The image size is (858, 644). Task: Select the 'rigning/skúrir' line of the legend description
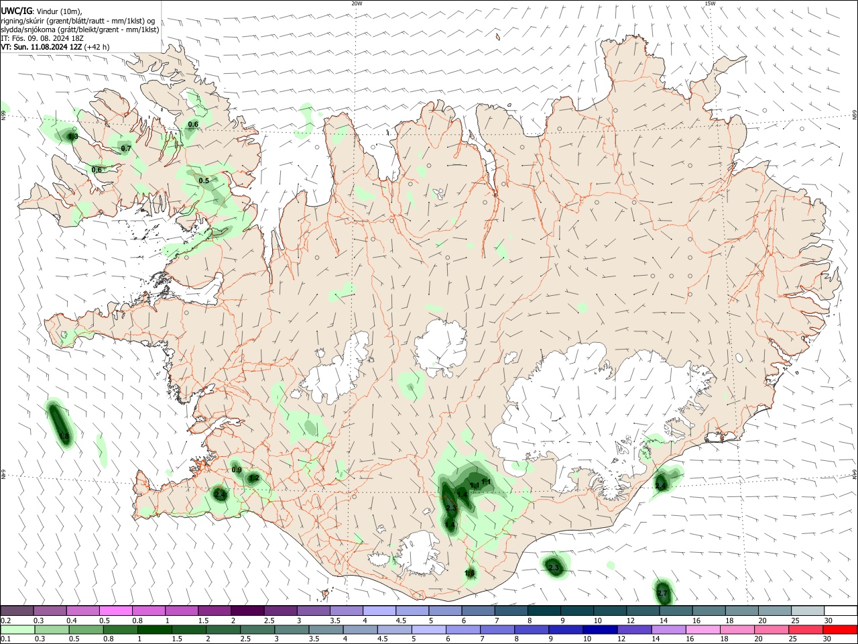pyautogui.click(x=78, y=20)
